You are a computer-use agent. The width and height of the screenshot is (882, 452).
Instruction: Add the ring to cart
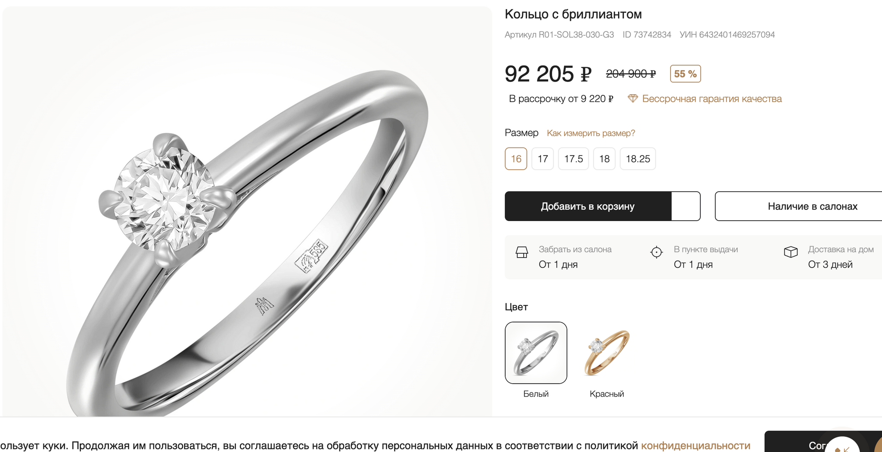[x=588, y=206]
